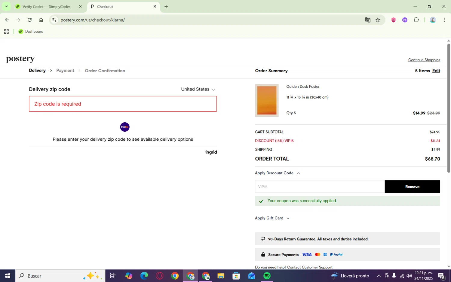Viewport: 451px width, 282px height.
Task: Open the notification center icon
Action: [441, 276]
